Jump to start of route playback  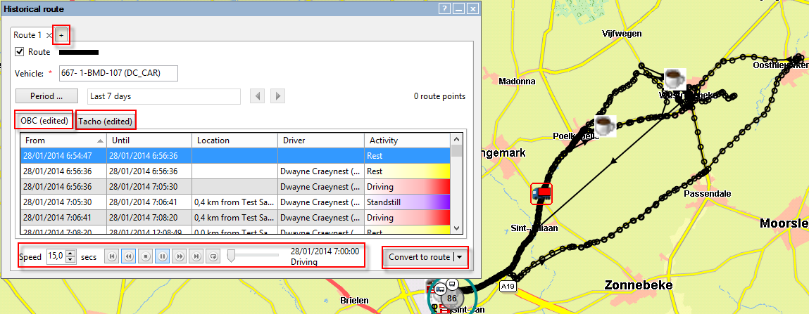tap(111, 257)
